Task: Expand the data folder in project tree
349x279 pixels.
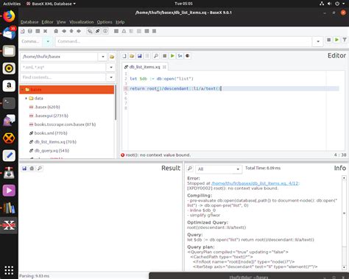Action: pyautogui.click(x=26, y=99)
